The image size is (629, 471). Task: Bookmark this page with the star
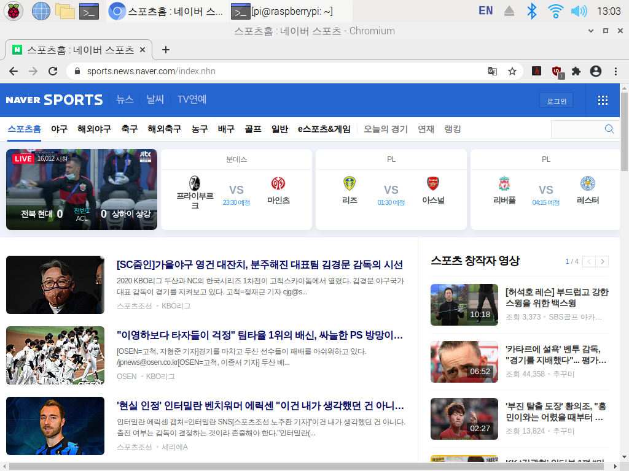pos(512,71)
